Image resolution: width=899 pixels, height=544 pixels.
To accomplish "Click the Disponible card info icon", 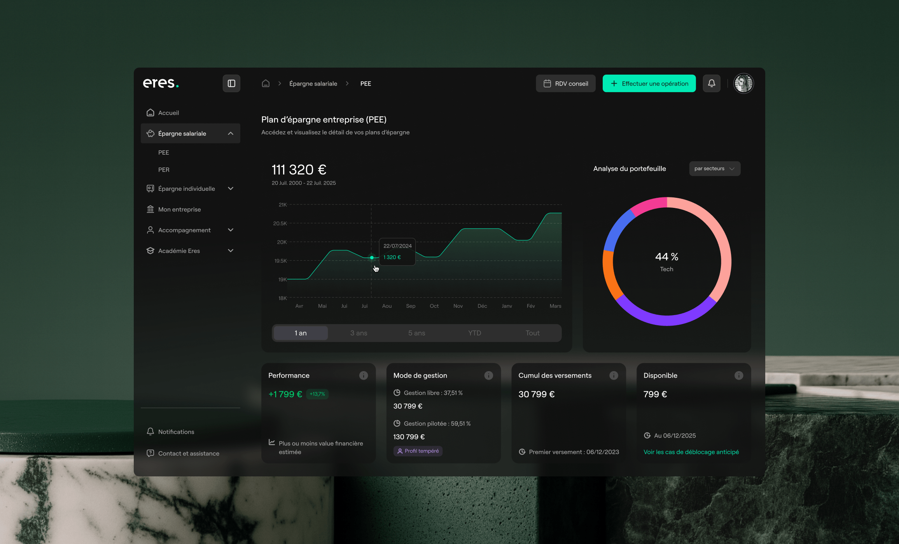I will coord(738,375).
